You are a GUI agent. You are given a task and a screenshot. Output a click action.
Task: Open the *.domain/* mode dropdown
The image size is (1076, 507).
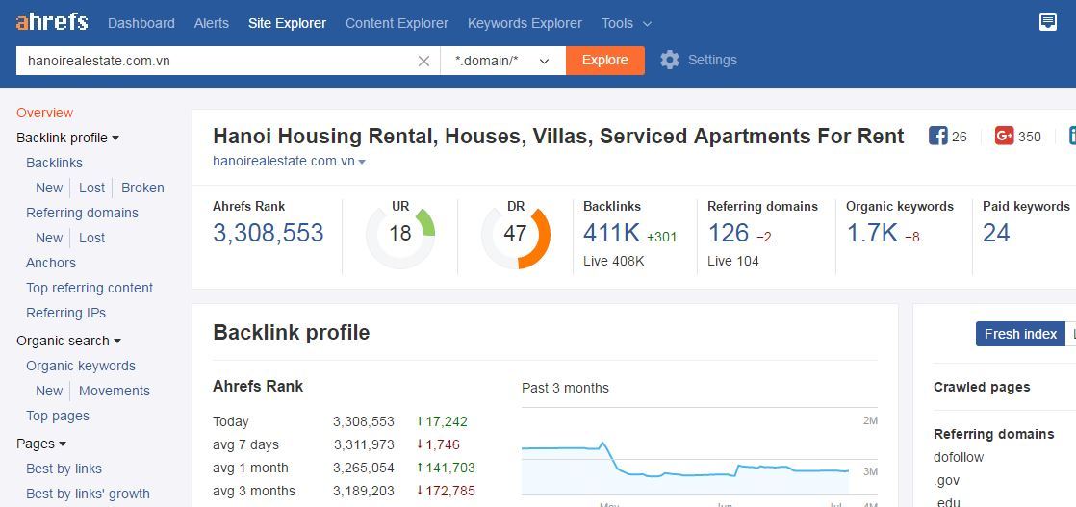click(503, 61)
